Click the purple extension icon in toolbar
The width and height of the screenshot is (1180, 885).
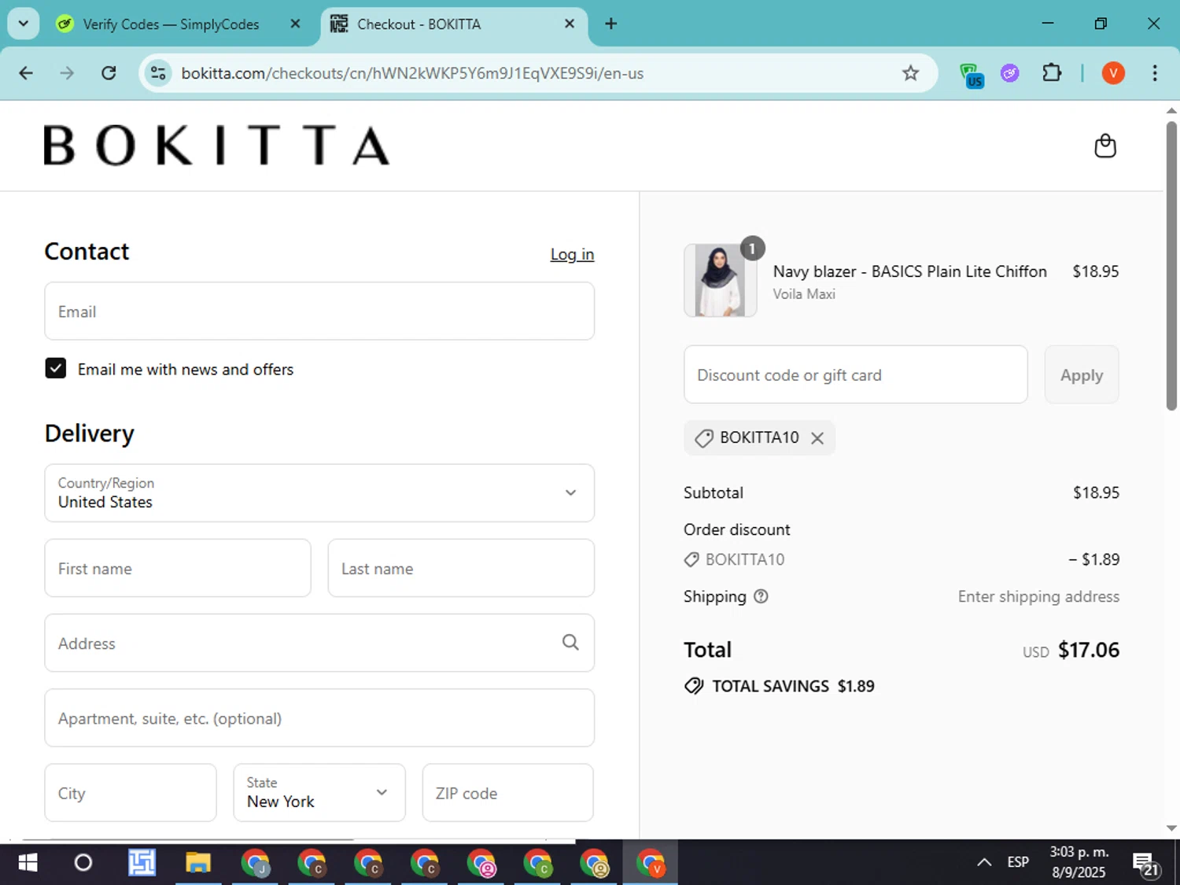1010,73
